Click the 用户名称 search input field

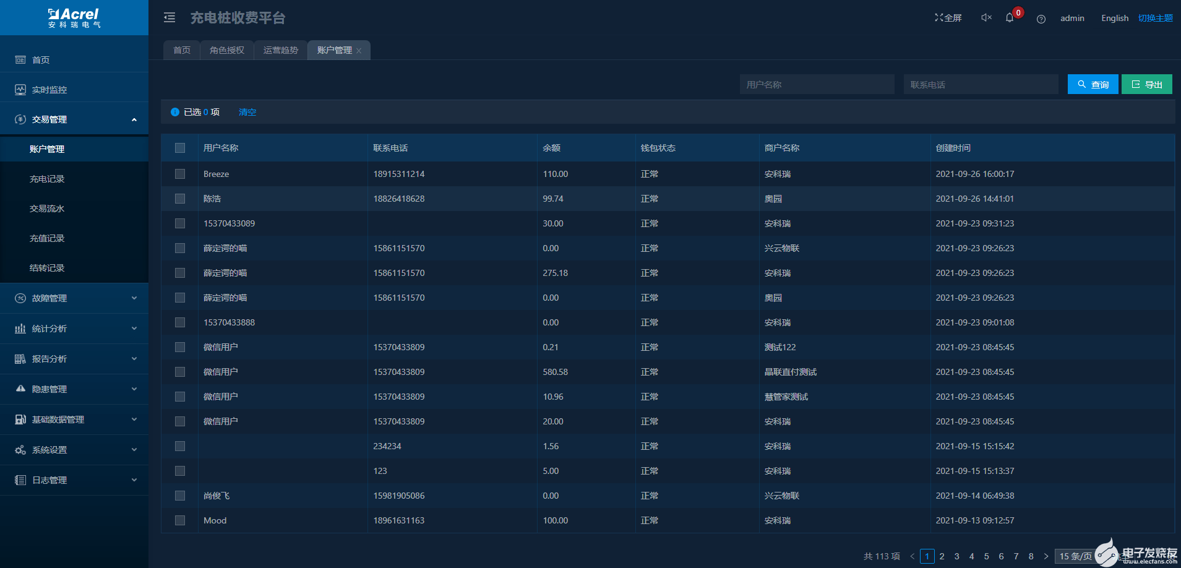pyautogui.click(x=817, y=84)
